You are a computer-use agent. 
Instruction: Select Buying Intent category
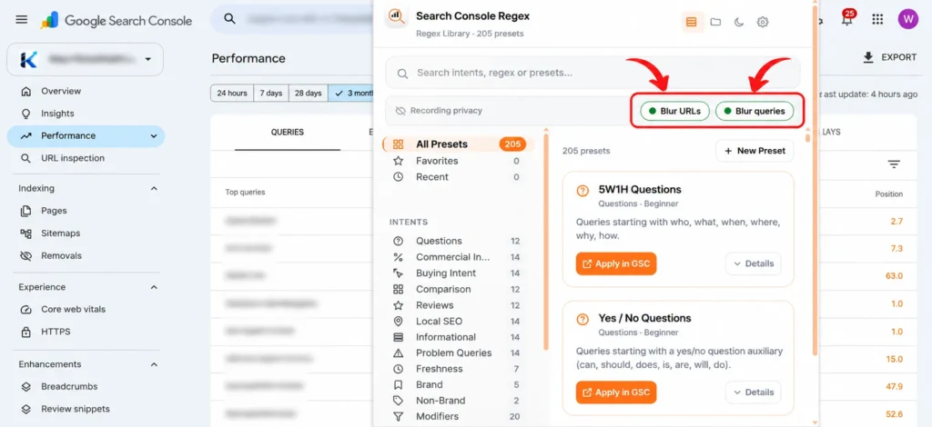(457, 273)
